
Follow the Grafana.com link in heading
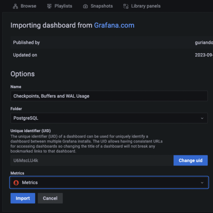(x=114, y=25)
